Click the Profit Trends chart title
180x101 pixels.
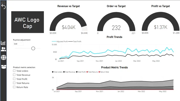click(x=114, y=37)
